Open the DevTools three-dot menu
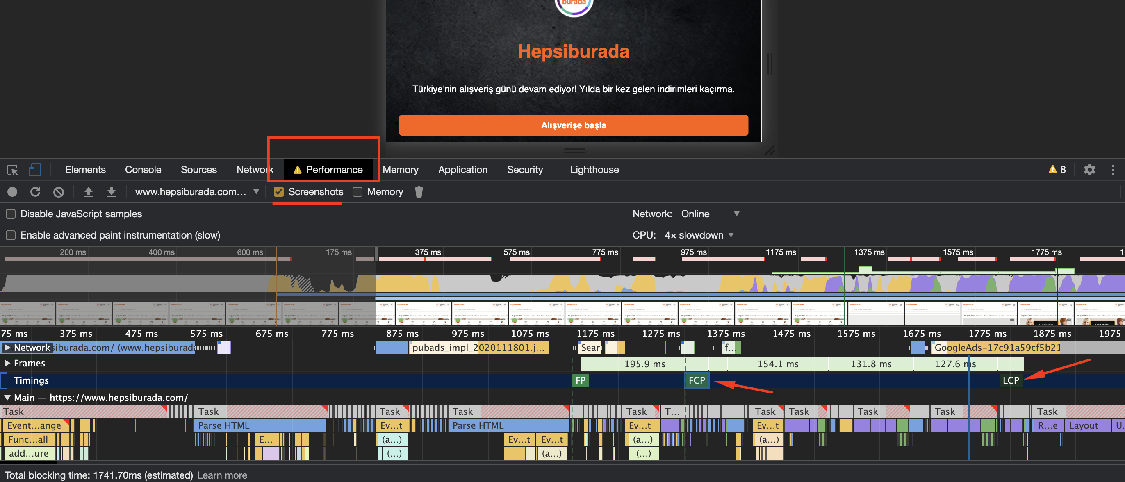The height and width of the screenshot is (482, 1125). (1113, 170)
